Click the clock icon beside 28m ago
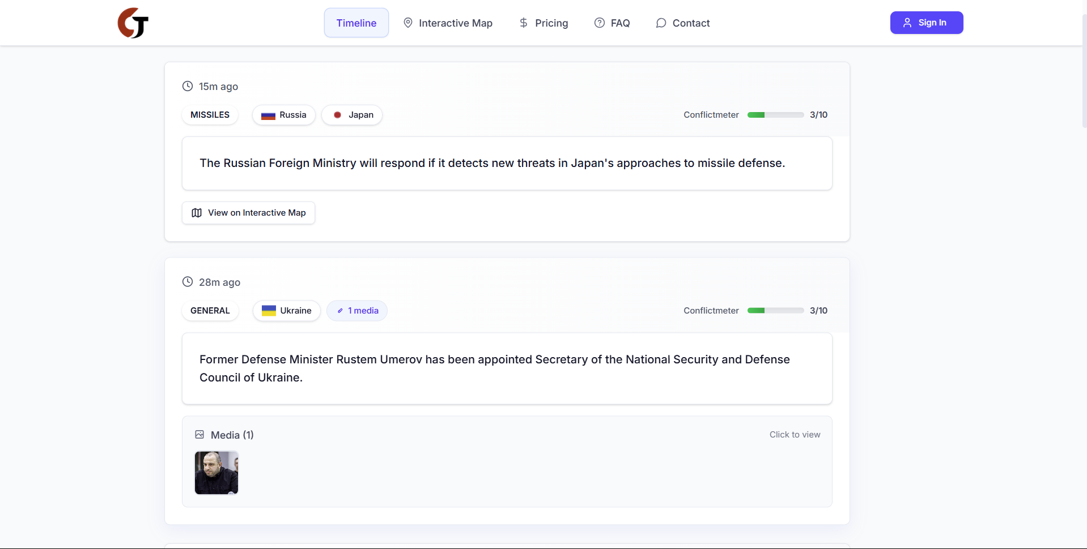The height and width of the screenshot is (549, 1087). 188,281
